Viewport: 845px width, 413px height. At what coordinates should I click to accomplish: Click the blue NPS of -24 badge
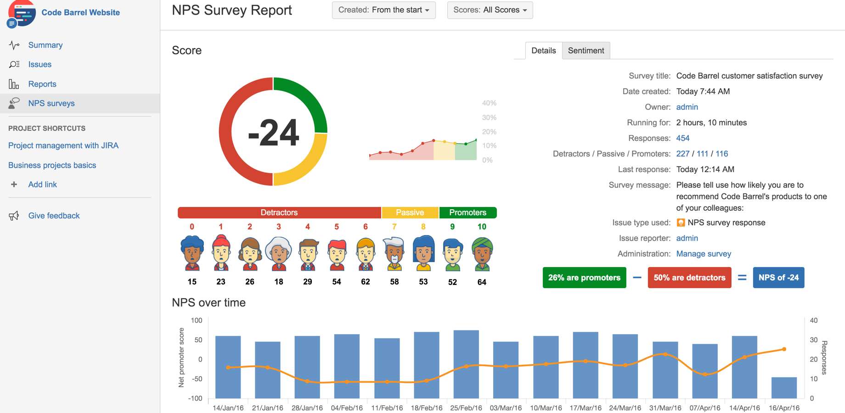click(x=778, y=278)
